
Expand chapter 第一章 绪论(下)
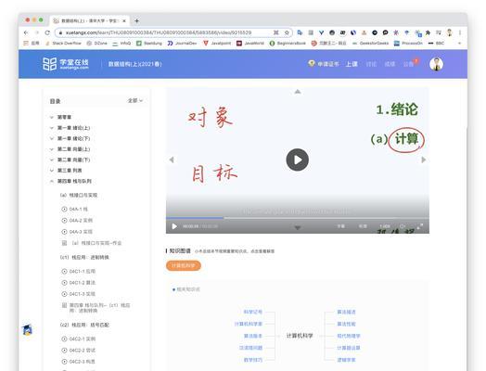(70, 138)
